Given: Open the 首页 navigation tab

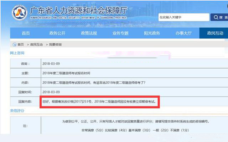Looking at the screenshot, I should pyautogui.click(x=26, y=33).
